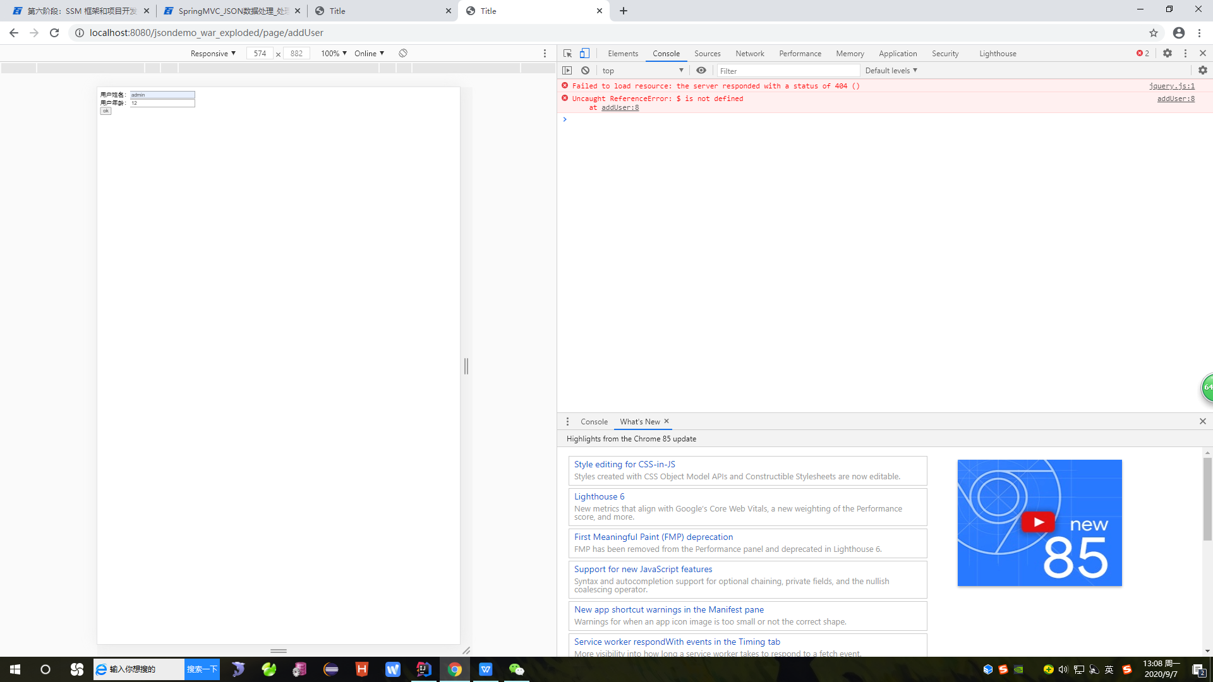Open the Lighthouse tab
The image size is (1213, 682).
(x=998, y=54)
